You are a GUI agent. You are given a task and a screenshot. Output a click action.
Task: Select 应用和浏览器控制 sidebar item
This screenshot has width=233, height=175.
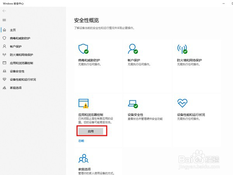(x=21, y=63)
